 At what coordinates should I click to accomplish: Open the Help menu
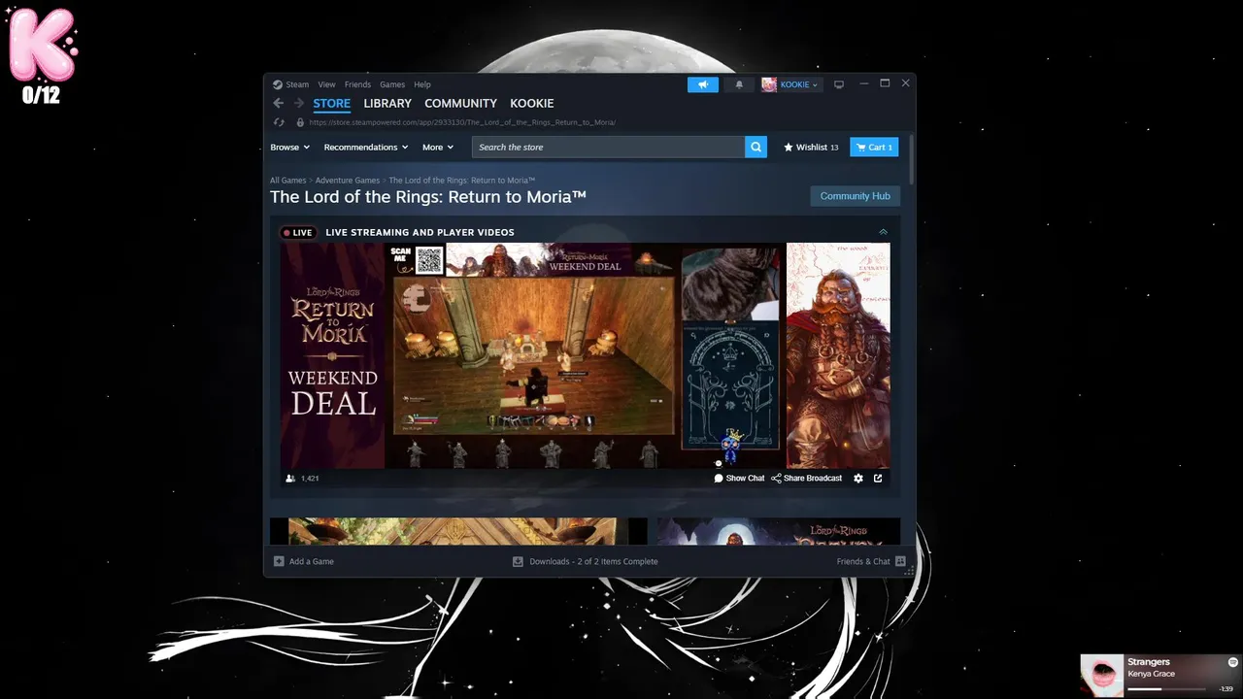pyautogui.click(x=422, y=84)
